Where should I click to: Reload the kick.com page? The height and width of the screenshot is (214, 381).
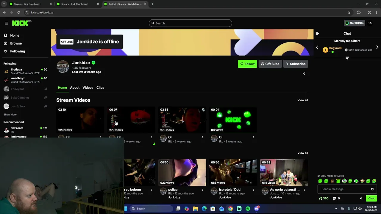[18, 12]
